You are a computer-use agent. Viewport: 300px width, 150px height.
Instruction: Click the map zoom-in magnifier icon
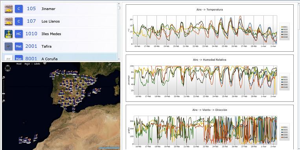click(4, 78)
